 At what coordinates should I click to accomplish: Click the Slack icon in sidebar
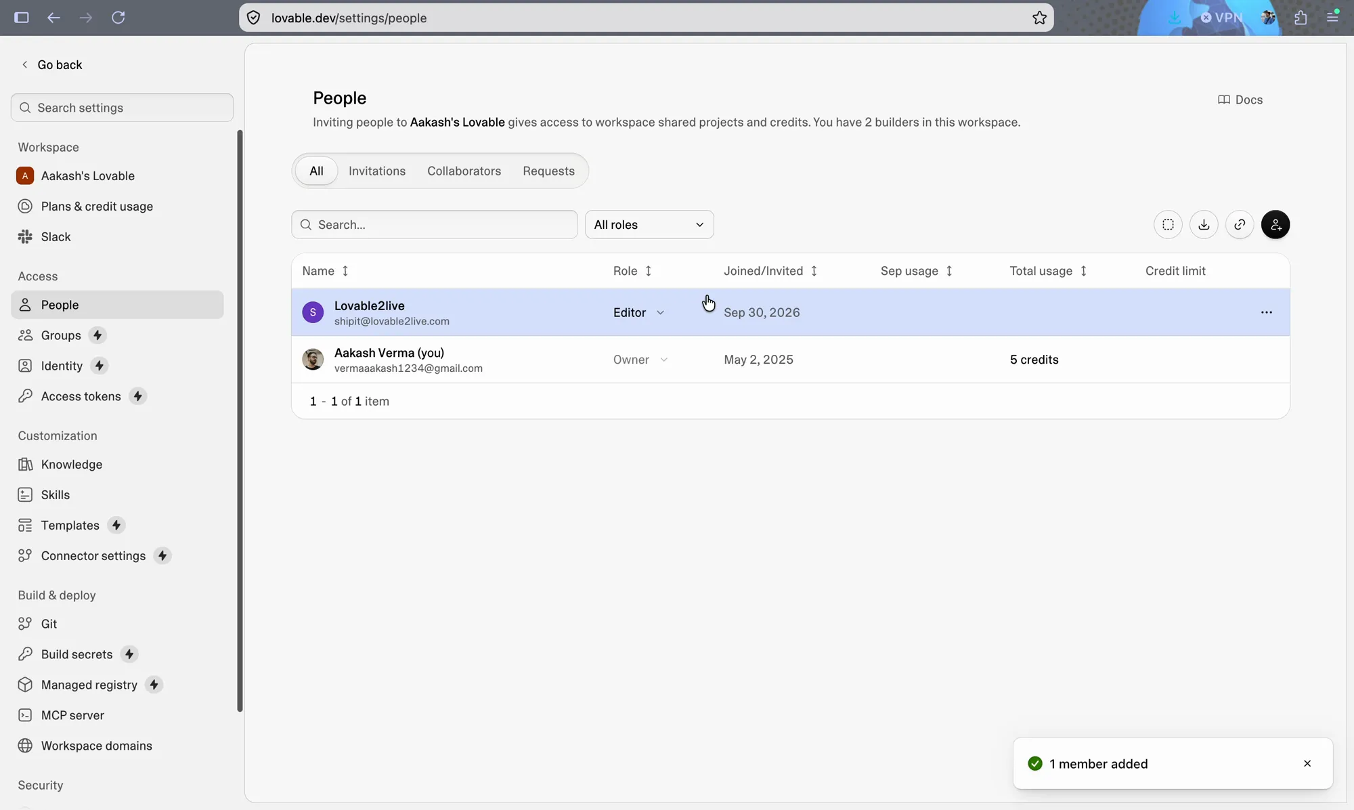(25, 236)
